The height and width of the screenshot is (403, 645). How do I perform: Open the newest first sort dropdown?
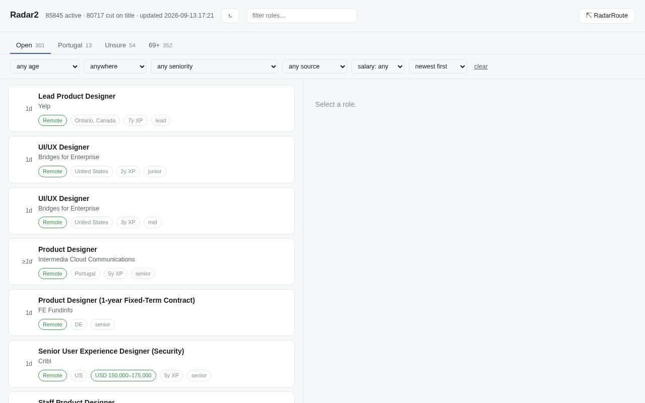[x=438, y=66]
